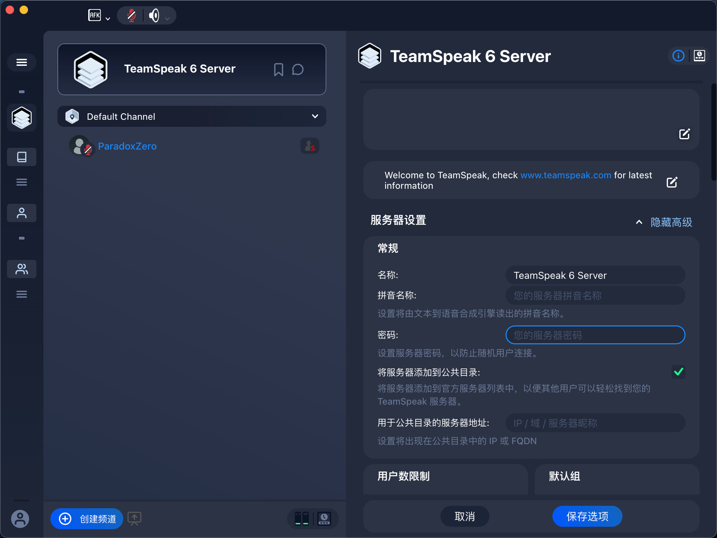Expand the list lines below groups icon
Image resolution: width=717 pixels, height=538 pixels.
click(x=22, y=294)
